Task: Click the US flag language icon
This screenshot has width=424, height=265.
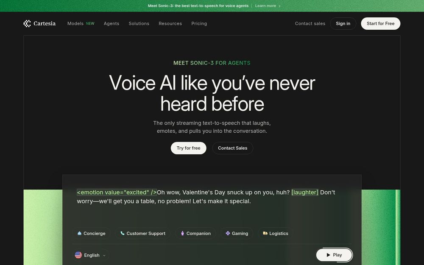Action: coord(78,255)
